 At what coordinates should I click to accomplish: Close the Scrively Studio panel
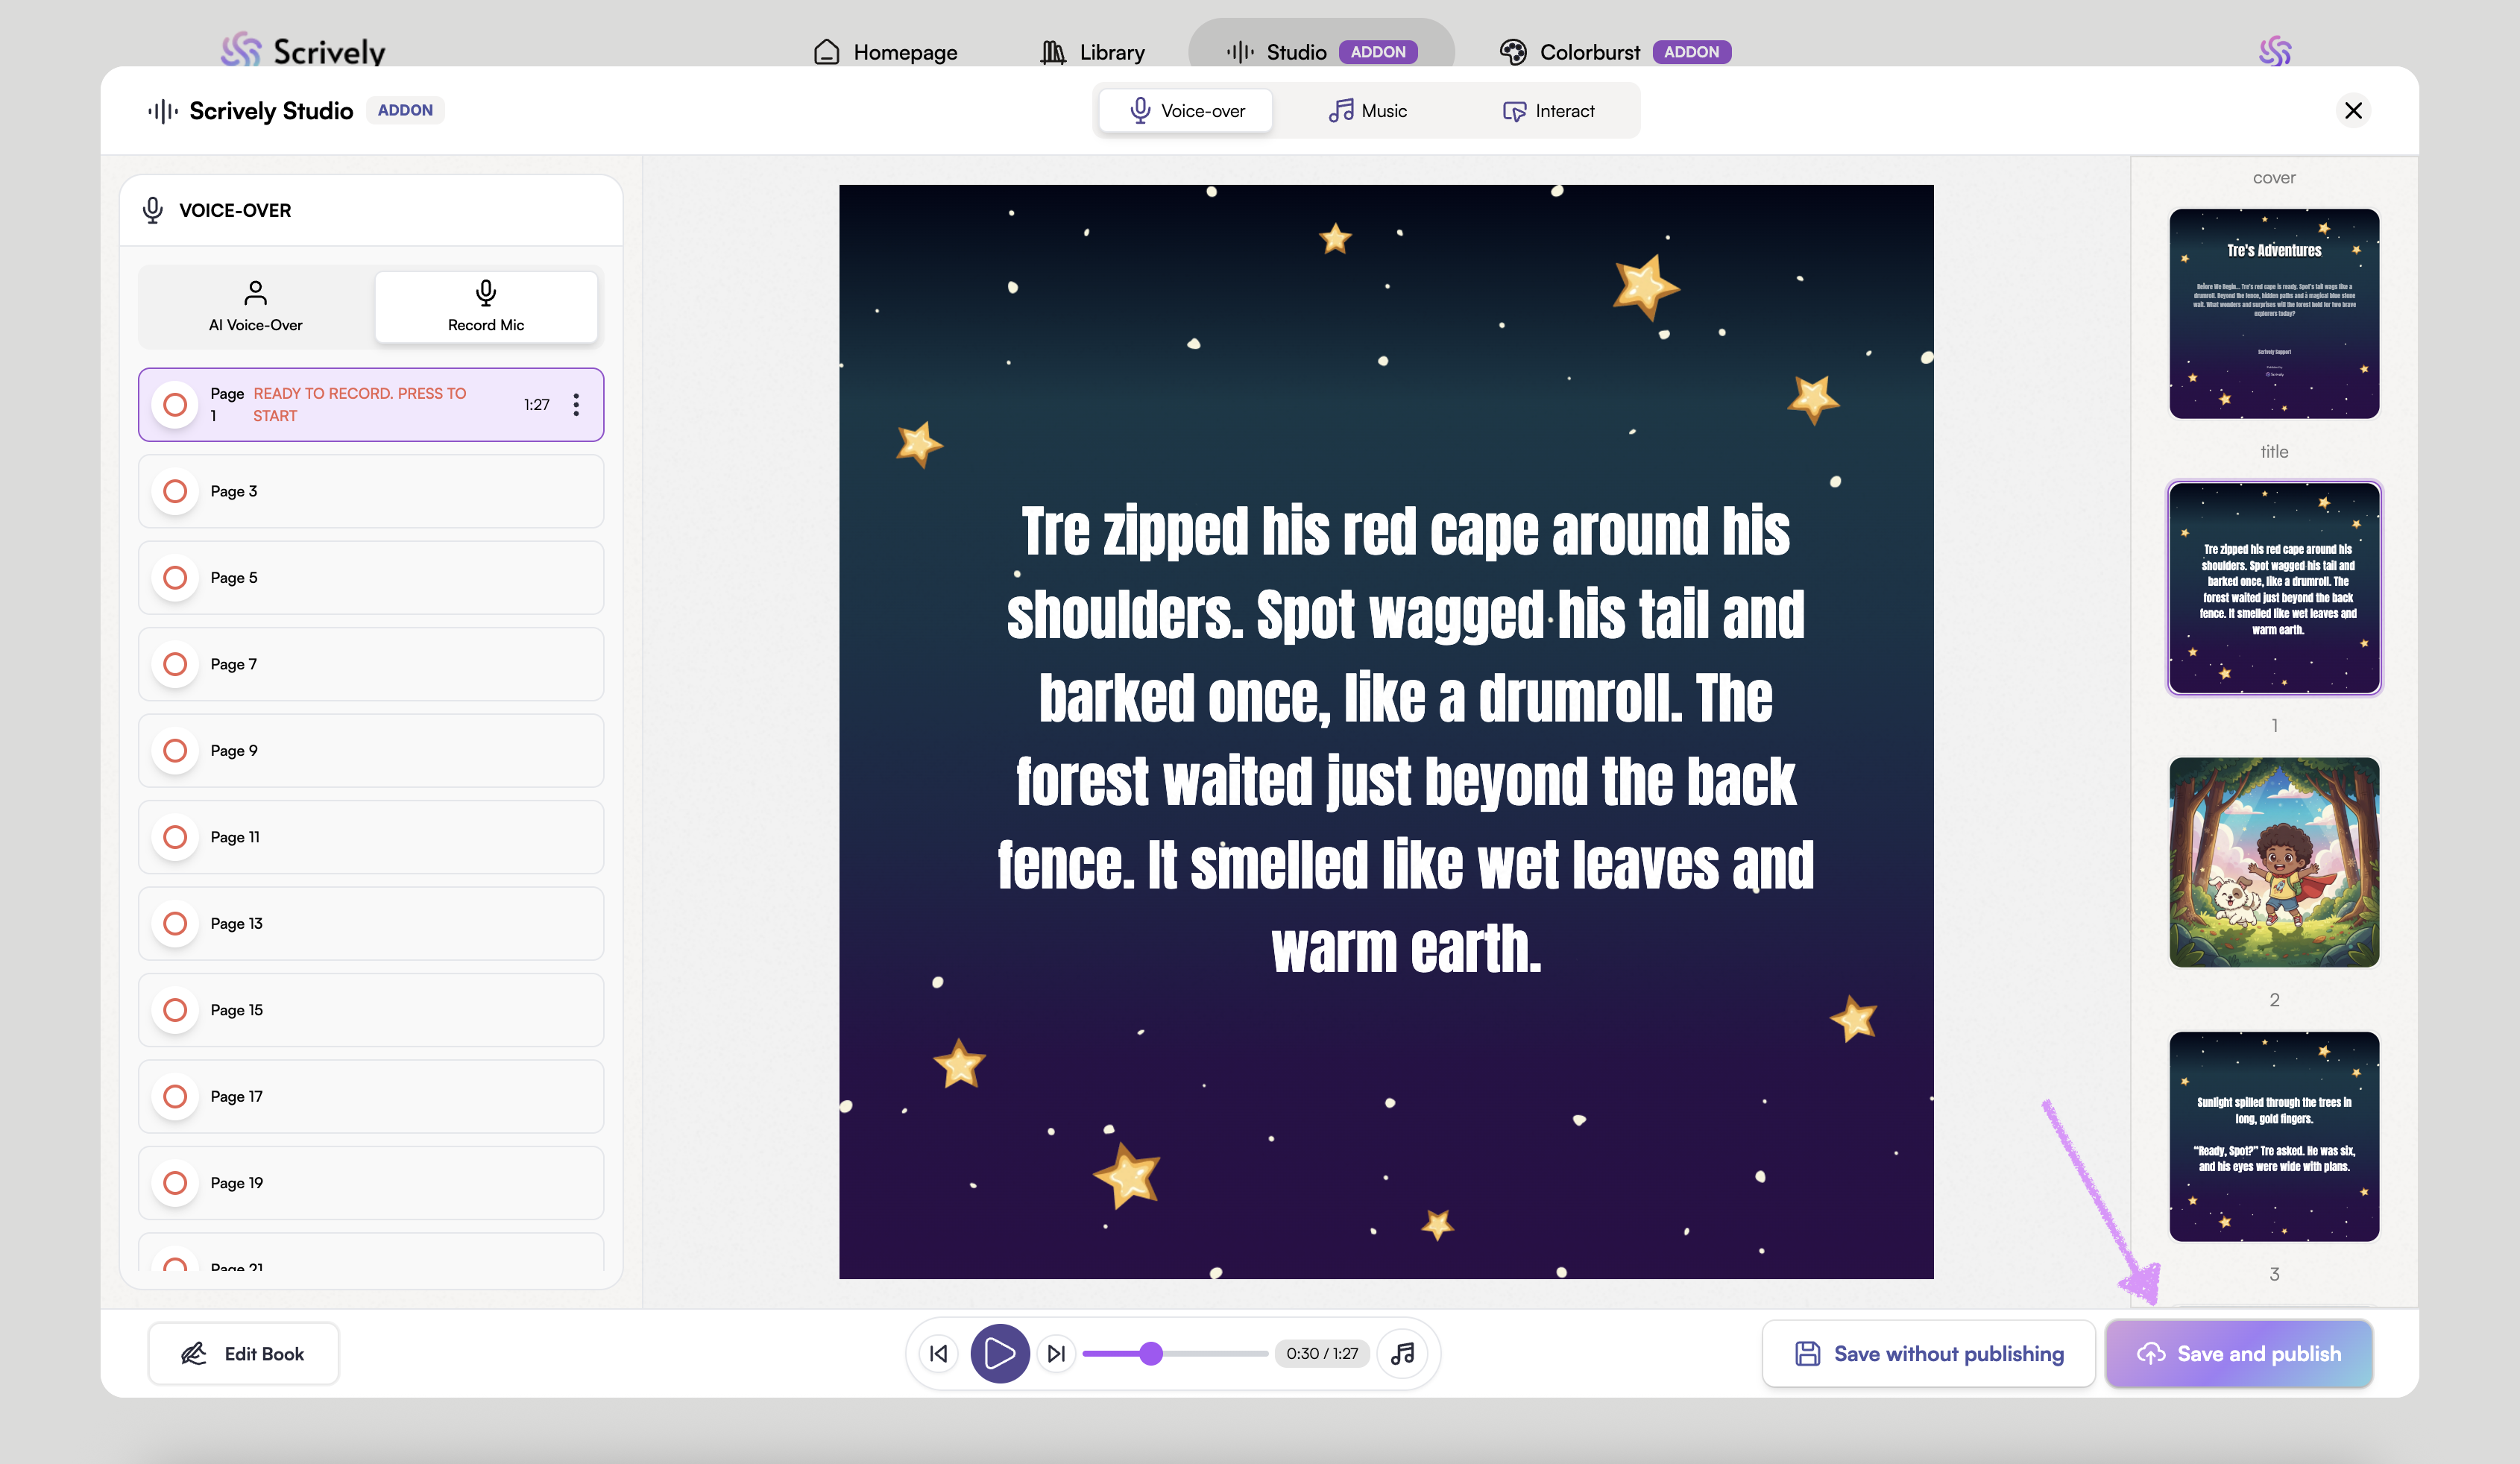pos(2353,110)
